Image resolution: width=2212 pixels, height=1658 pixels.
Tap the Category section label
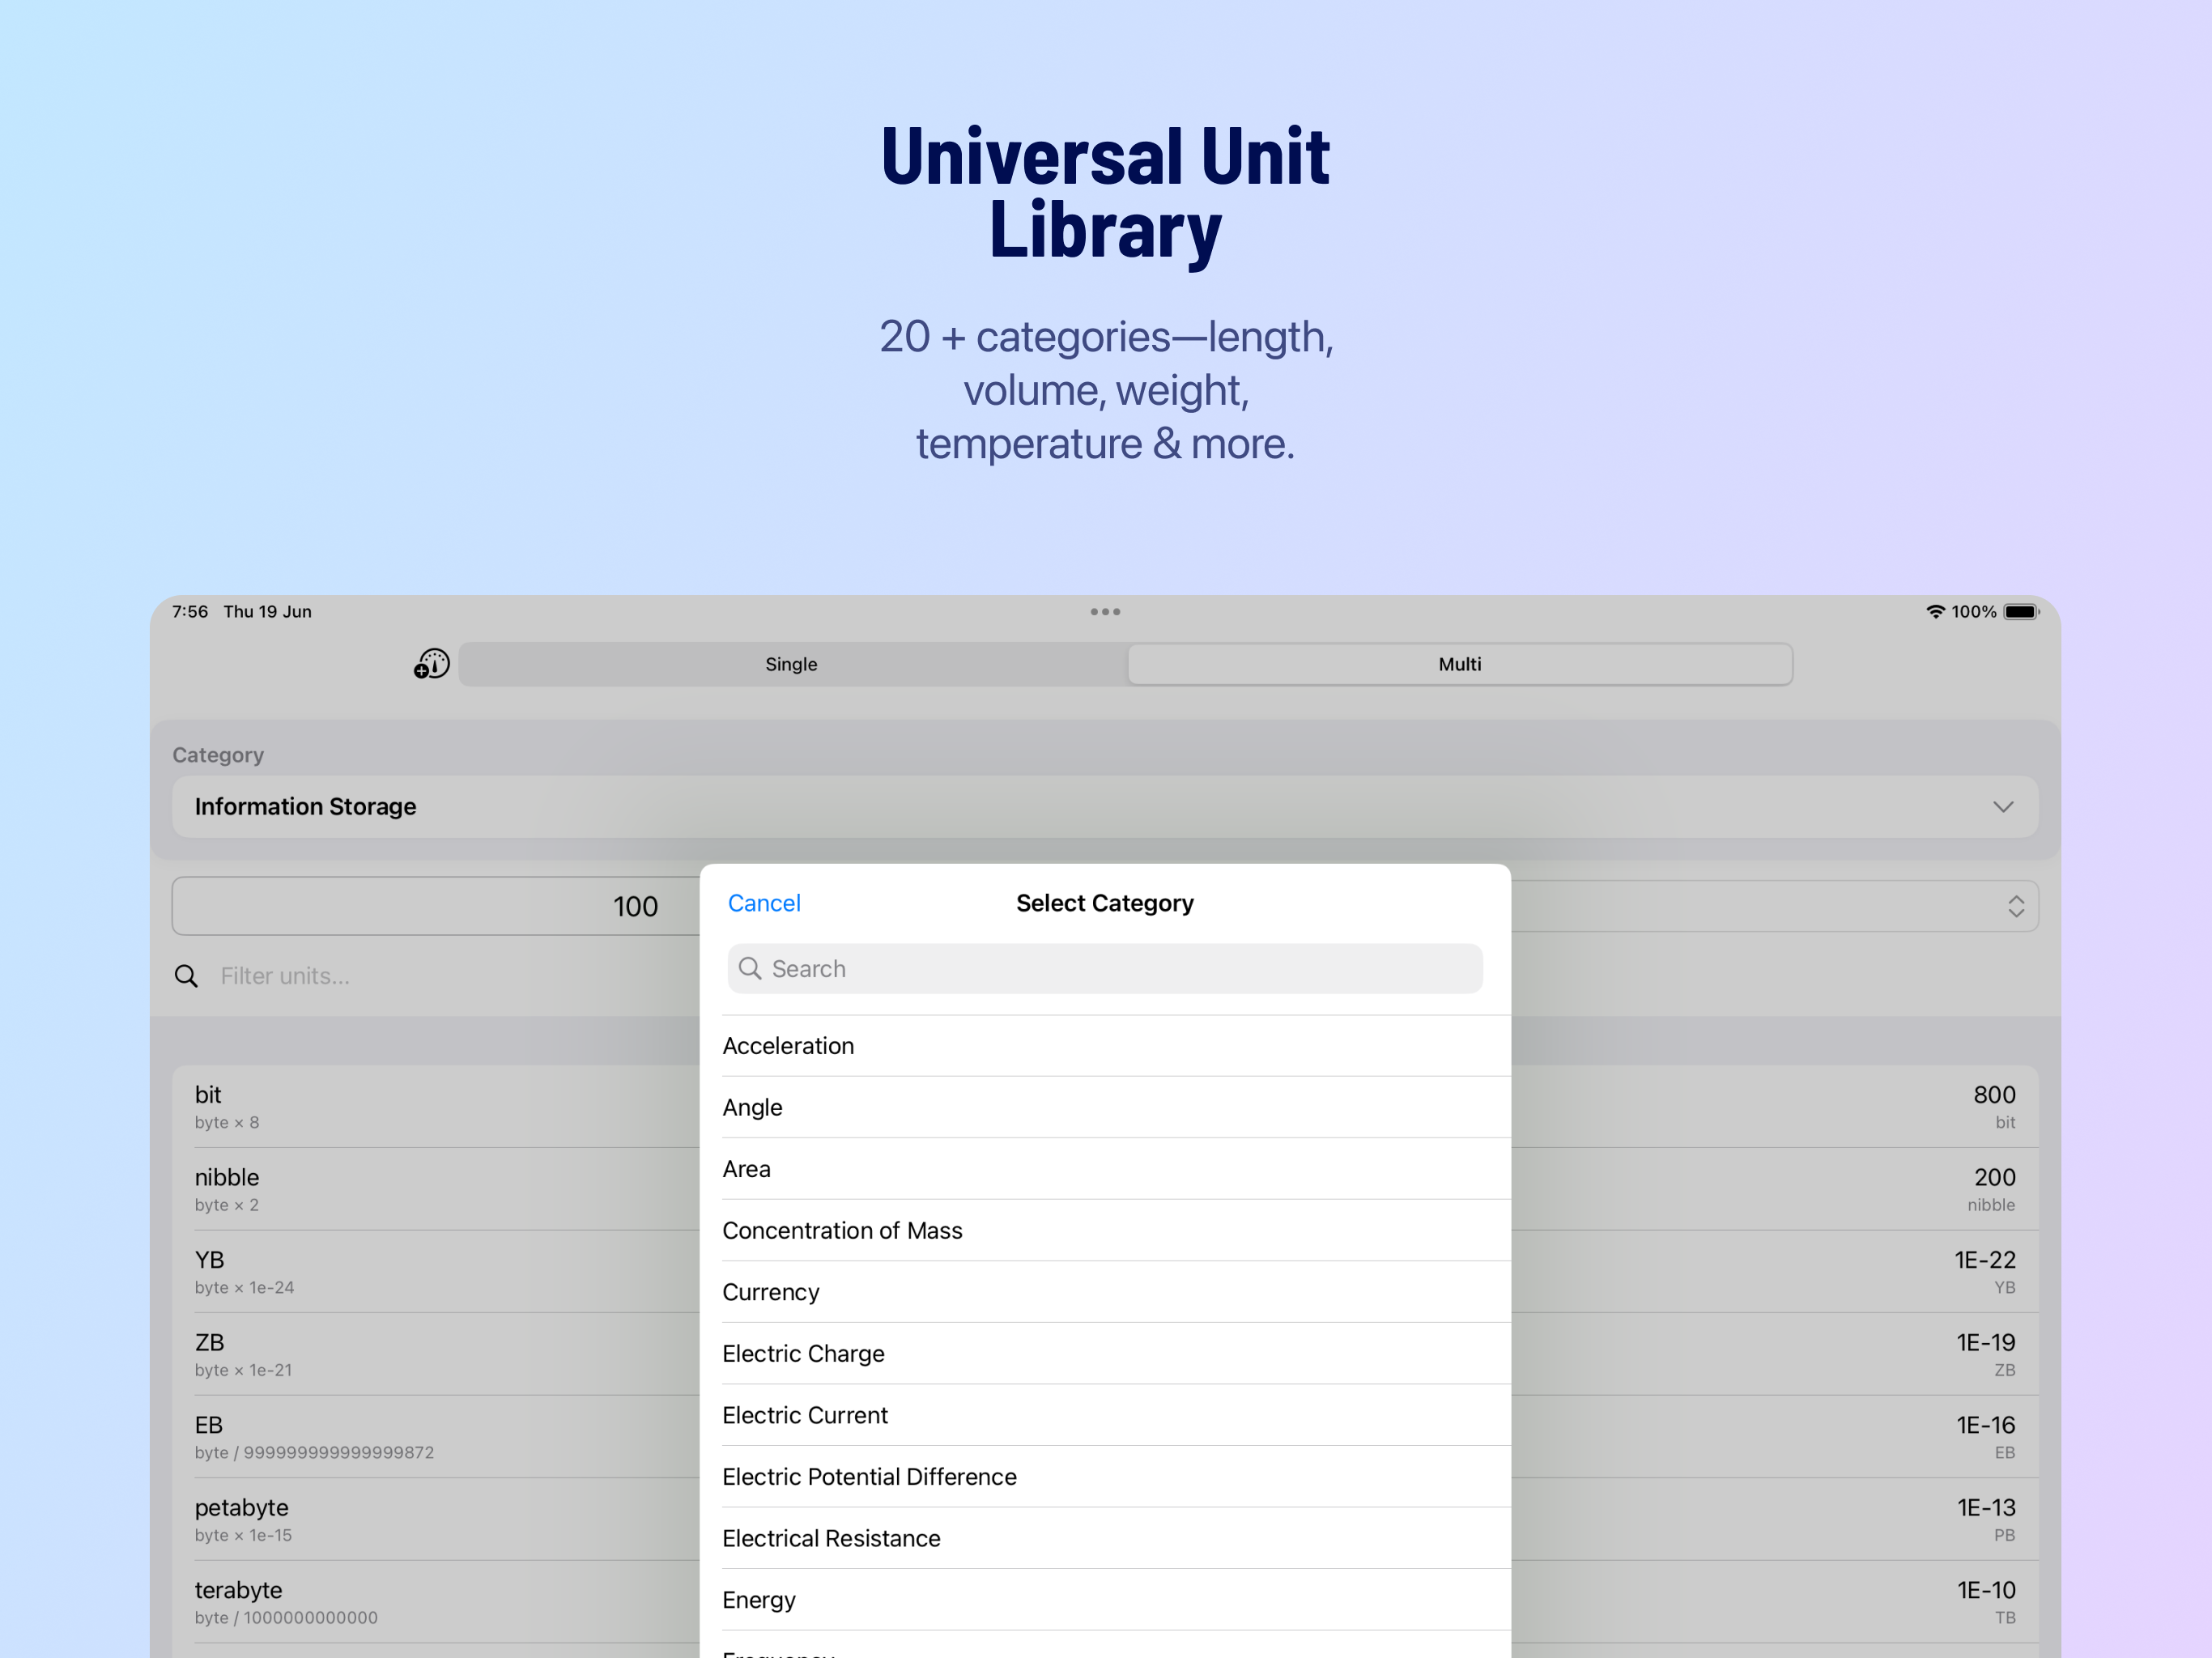218,755
